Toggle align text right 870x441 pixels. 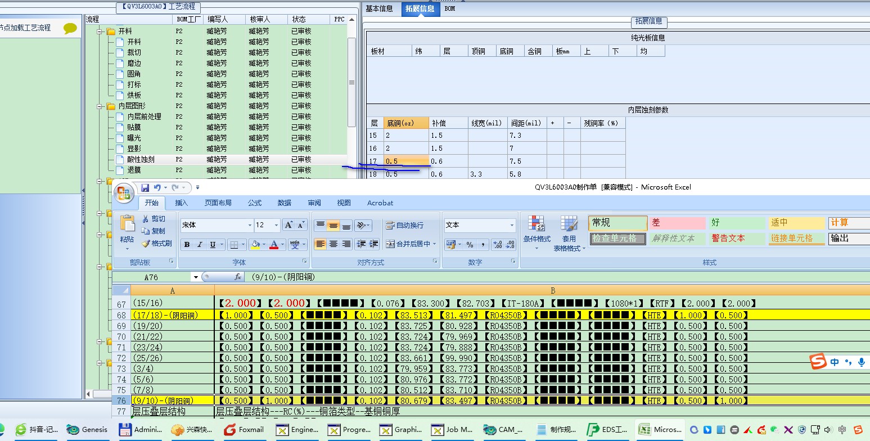click(346, 244)
